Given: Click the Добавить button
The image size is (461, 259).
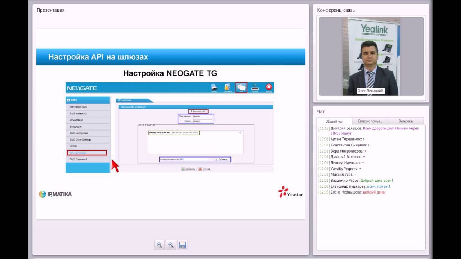Looking at the screenshot, I should click(x=221, y=159).
